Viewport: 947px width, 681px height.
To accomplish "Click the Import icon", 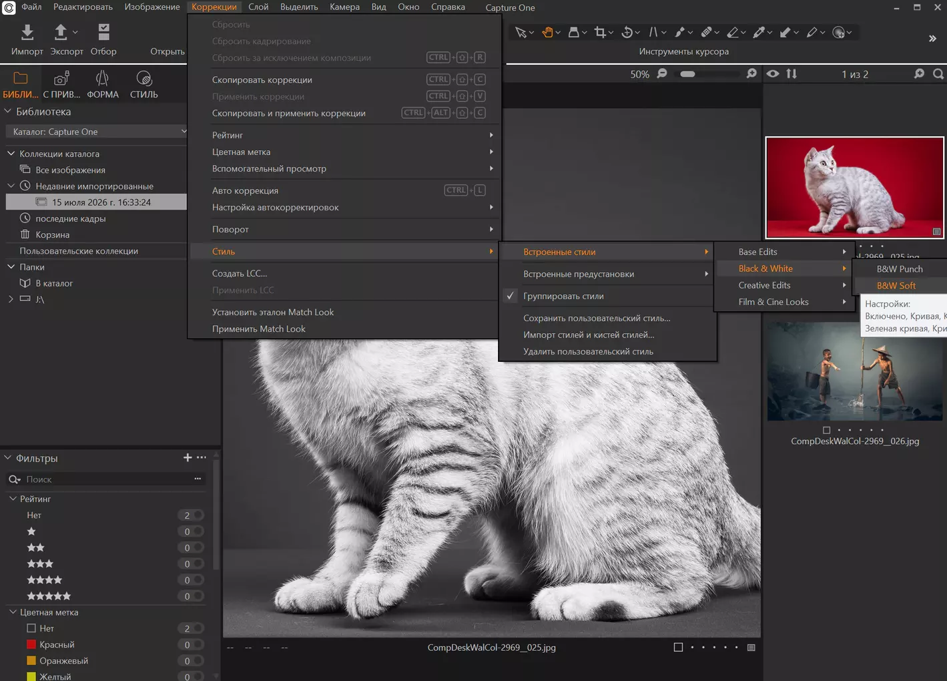I will tap(27, 32).
